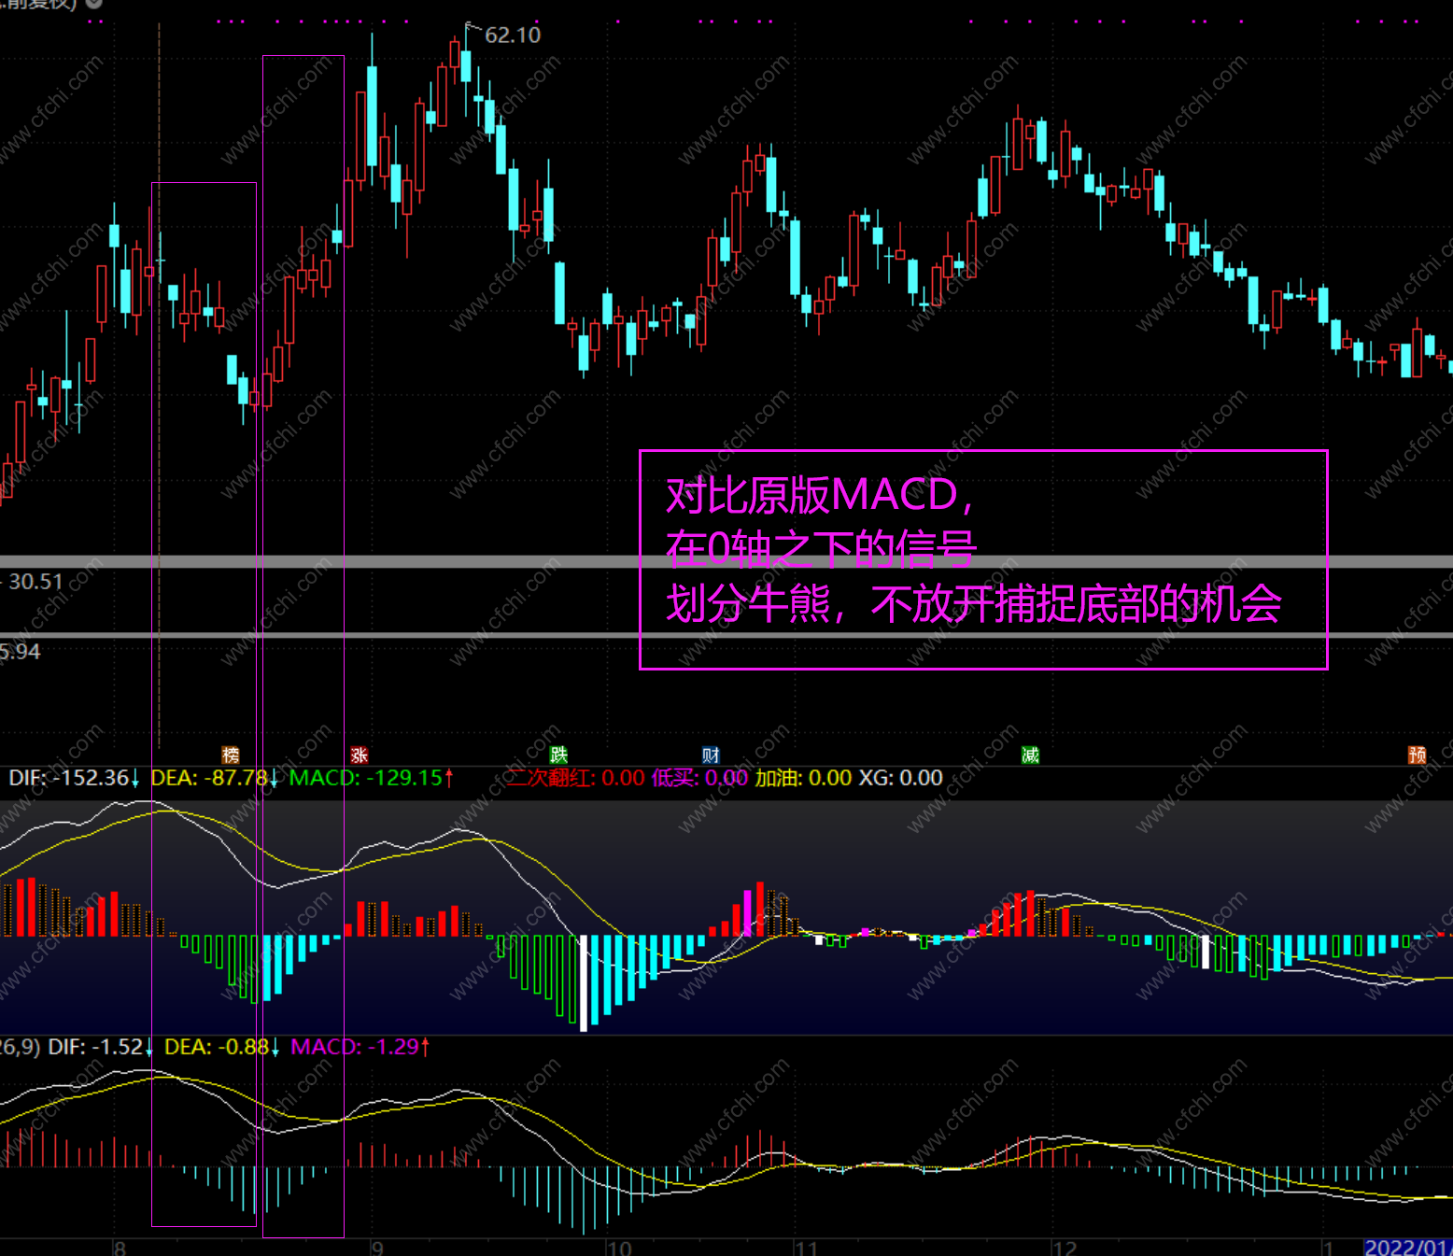Click the green 减 event marker
The width and height of the screenshot is (1453, 1256).
click(x=1030, y=755)
